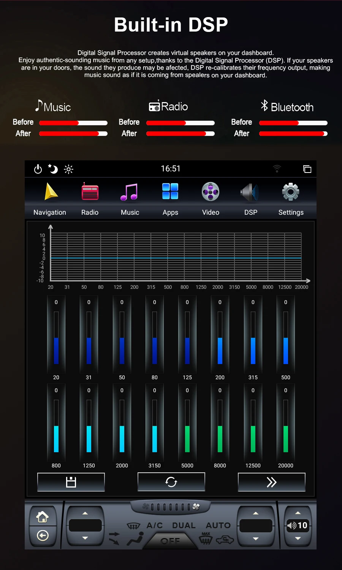The image size is (342, 570).
Task: Open the Video reel icon
Action: pyautogui.click(x=211, y=192)
